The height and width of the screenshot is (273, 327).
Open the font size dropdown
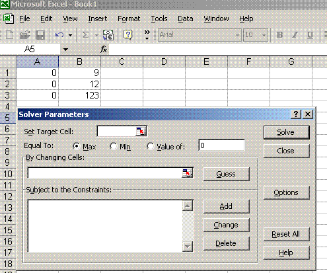click(264, 35)
